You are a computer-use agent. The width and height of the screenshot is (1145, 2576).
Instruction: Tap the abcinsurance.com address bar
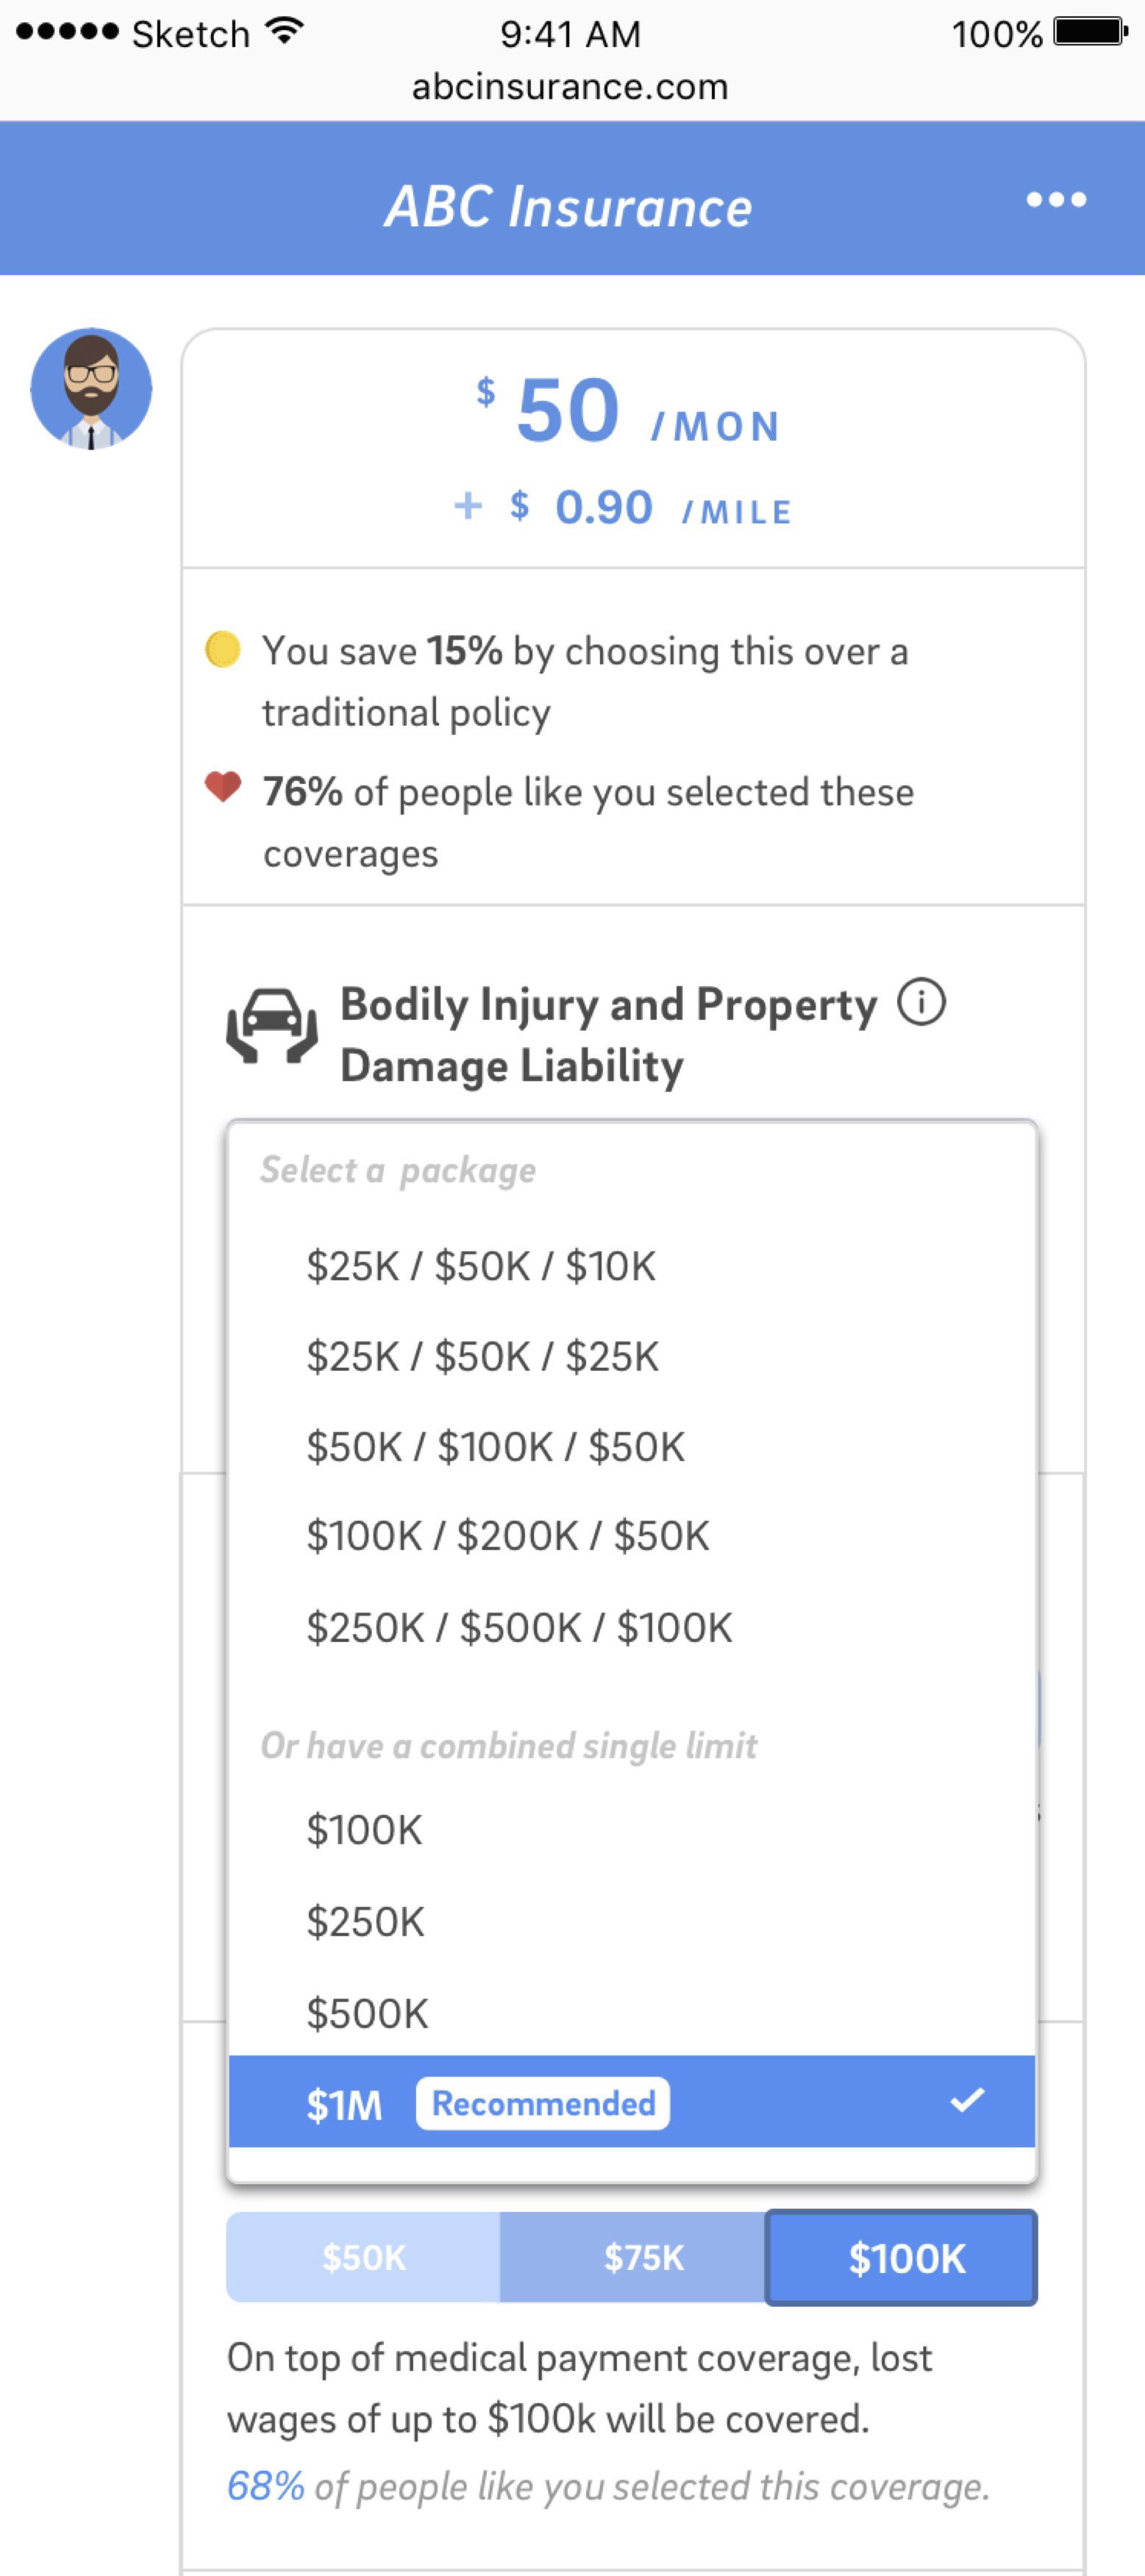pos(570,87)
